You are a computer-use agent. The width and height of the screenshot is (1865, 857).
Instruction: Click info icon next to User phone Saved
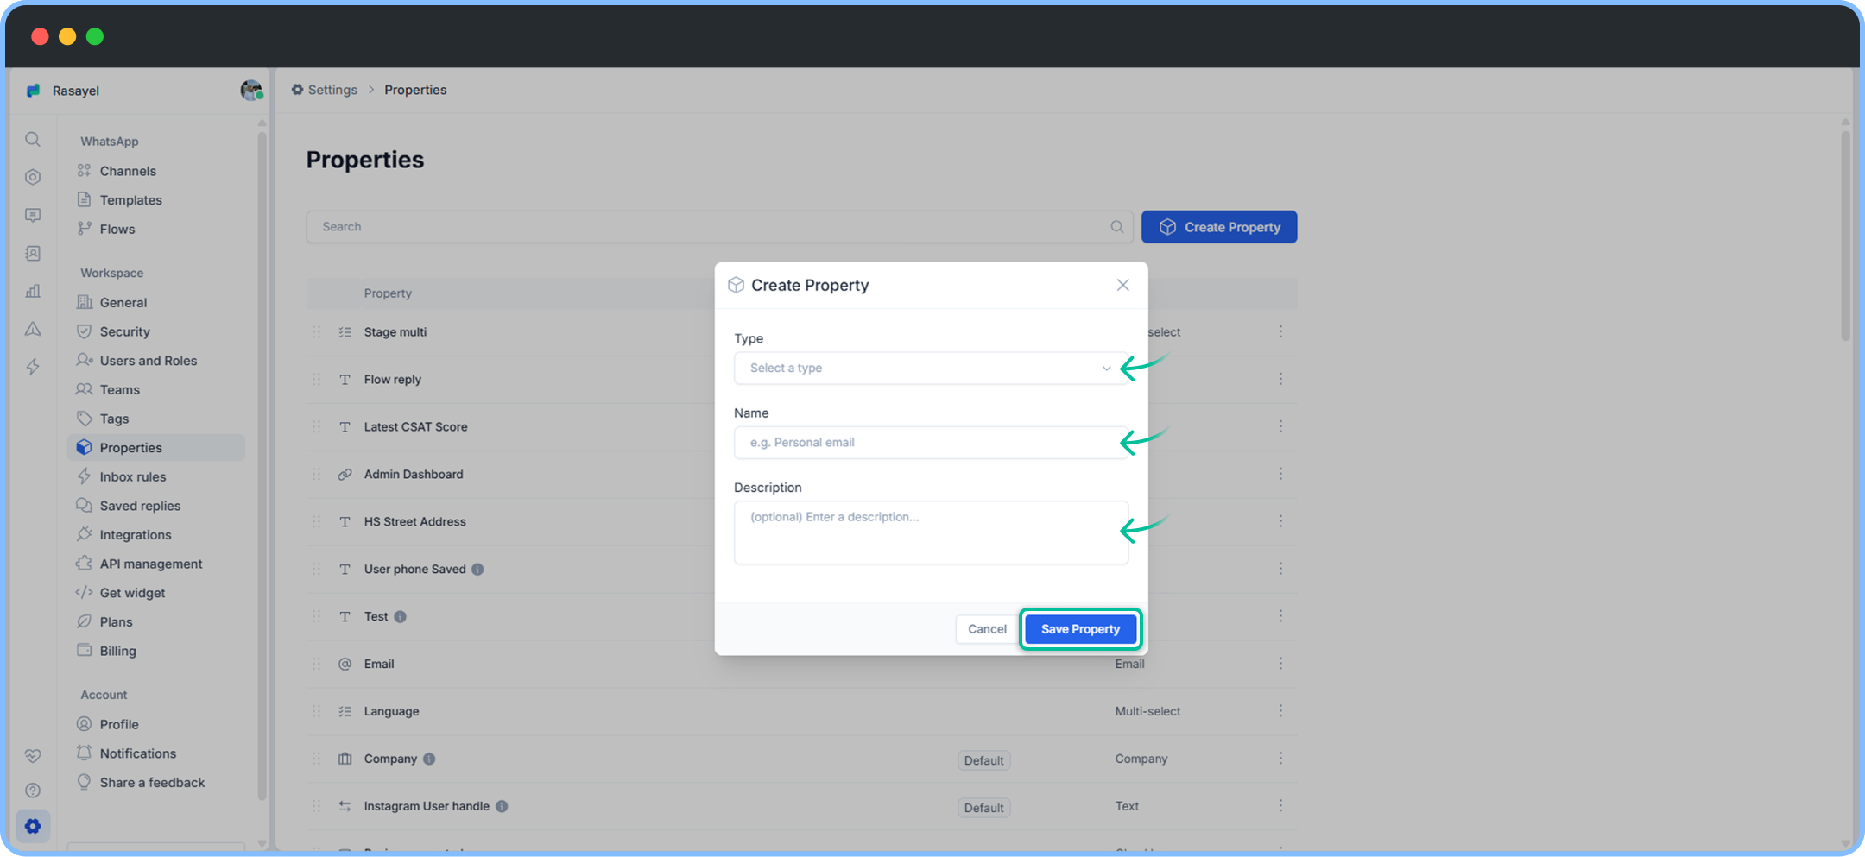pos(477,569)
